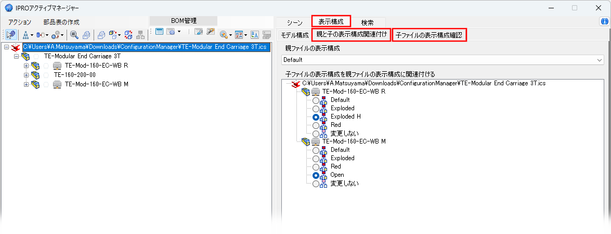
Task: Click the orange magnifier search icon
Action: click(x=224, y=35)
